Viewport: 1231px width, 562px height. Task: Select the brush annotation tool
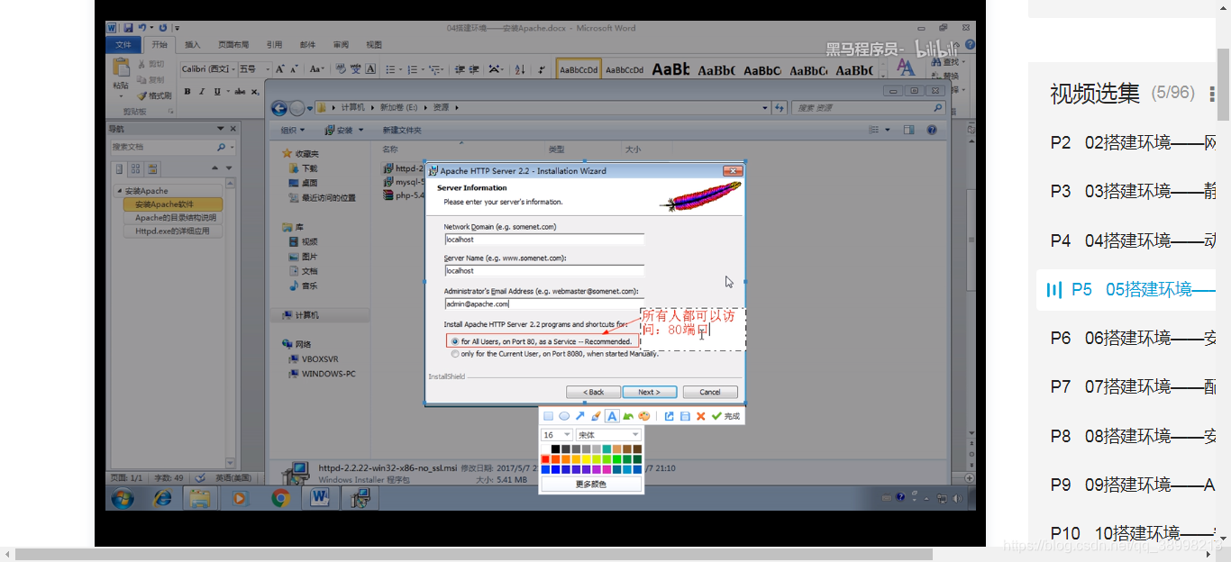(x=596, y=416)
